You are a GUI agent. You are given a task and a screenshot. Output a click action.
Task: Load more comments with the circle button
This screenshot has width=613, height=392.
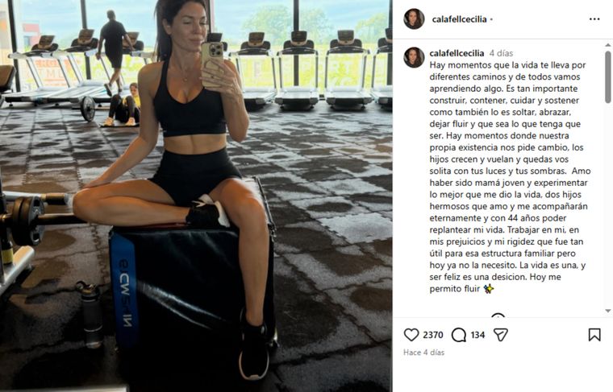[498, 316]
